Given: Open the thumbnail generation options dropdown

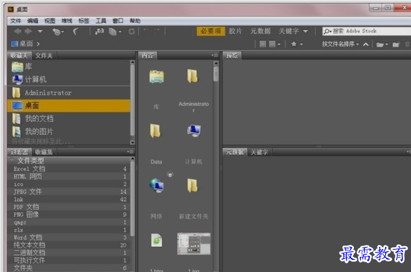Looking at the screenshot, I should 275,44.
